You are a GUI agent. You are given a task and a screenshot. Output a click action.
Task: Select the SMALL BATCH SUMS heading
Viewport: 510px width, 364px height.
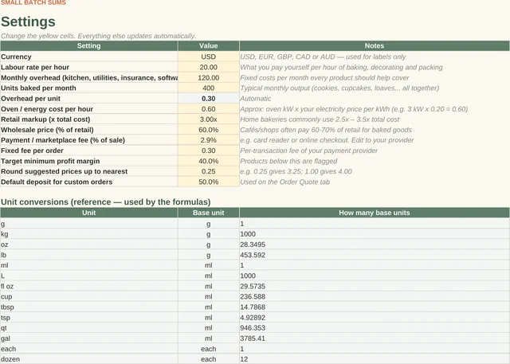[33, 2]
